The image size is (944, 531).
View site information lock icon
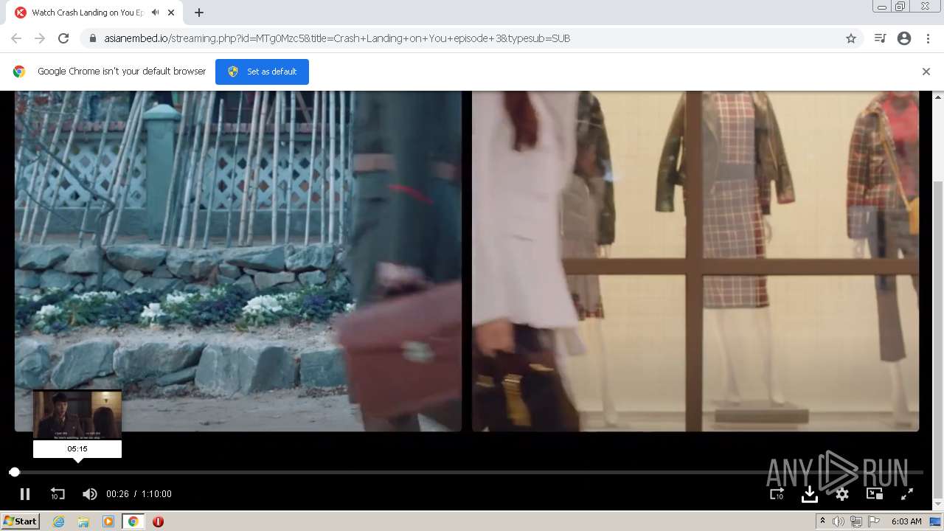pos(93,38)
